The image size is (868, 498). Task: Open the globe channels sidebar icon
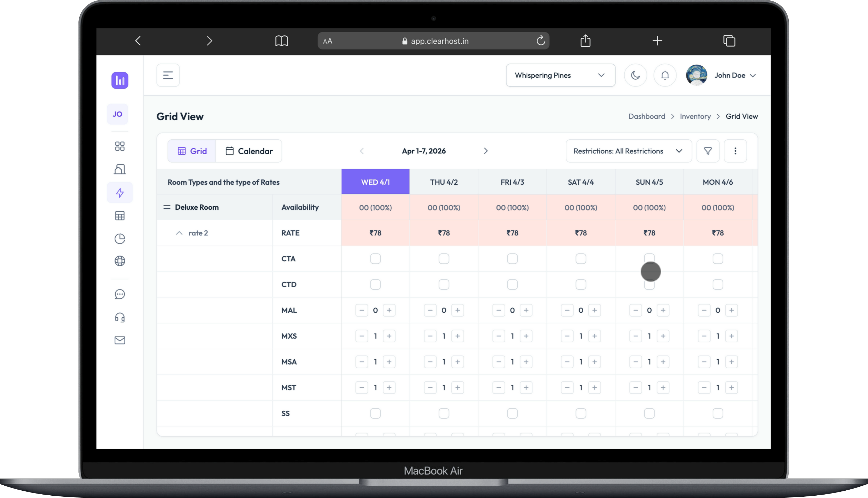120,261
